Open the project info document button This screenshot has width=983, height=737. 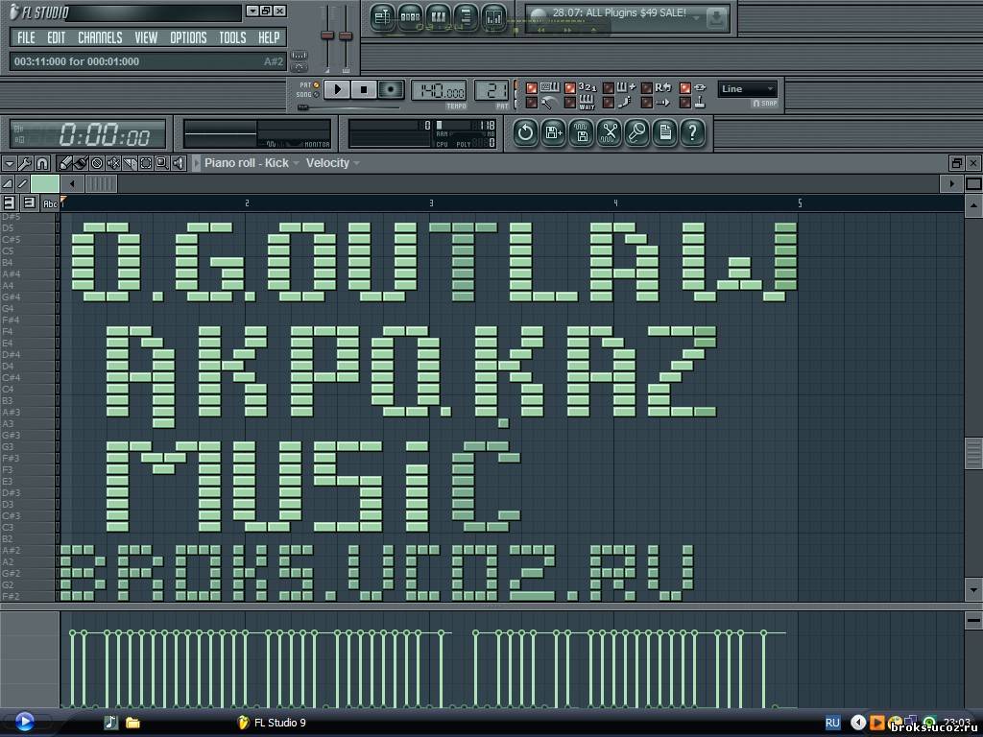coord(665,132)
